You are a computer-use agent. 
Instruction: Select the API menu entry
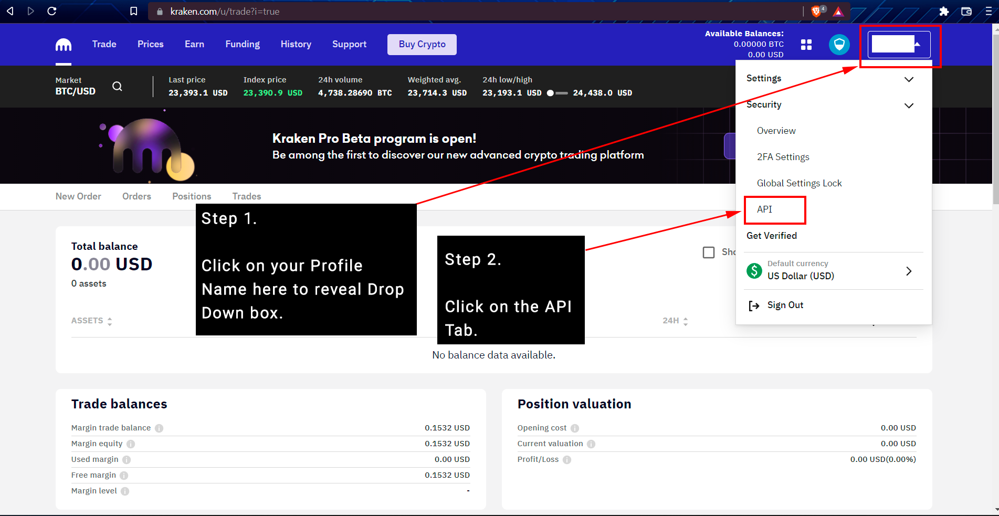coord(764,209)
